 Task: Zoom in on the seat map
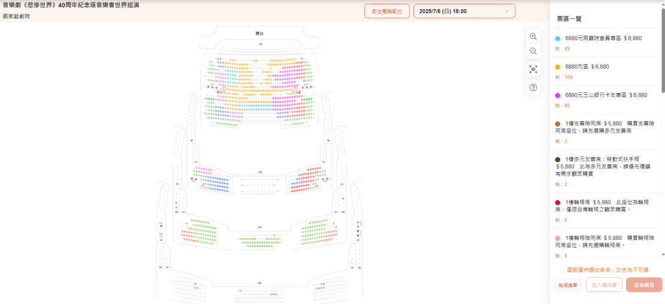[533, 37]
